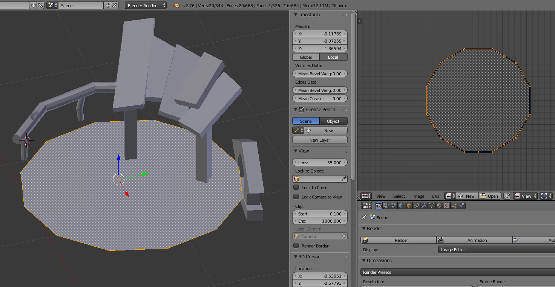Open the Modifiers wrench icon tab
Image resolution: width=555 pixels, height=287 pixels.
click(424, 206)
